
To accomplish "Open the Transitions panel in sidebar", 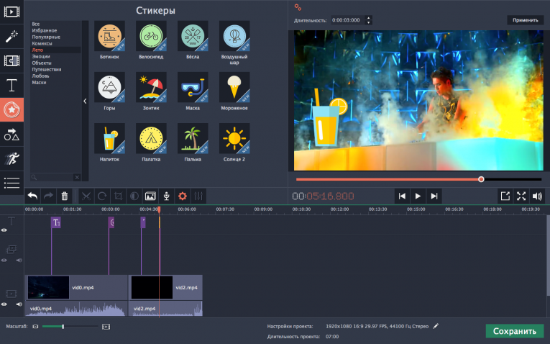I will coord(12,60).
